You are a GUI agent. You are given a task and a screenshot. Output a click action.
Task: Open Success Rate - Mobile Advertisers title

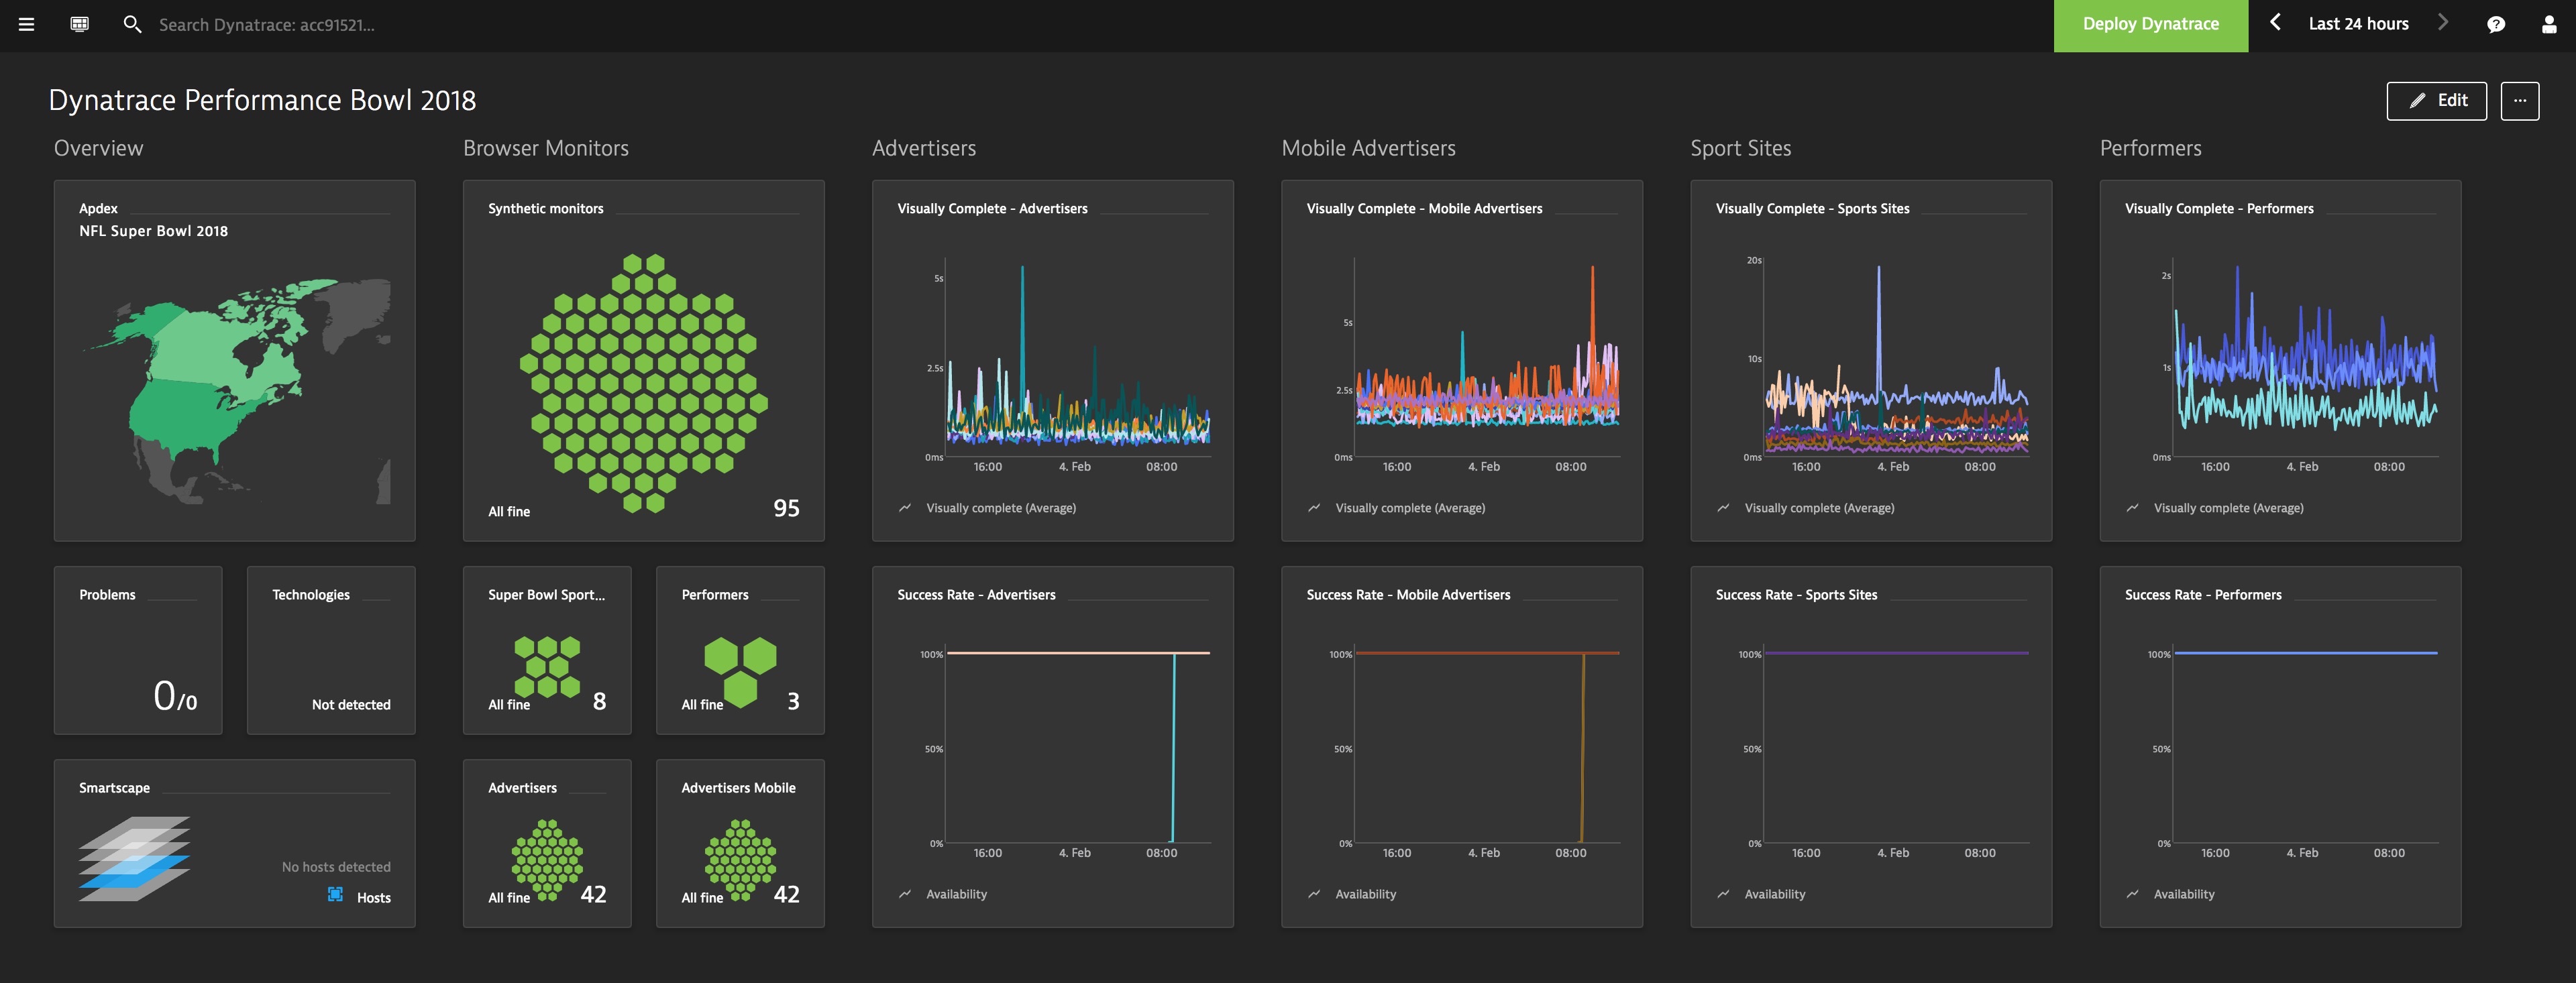coord(1408,595)
